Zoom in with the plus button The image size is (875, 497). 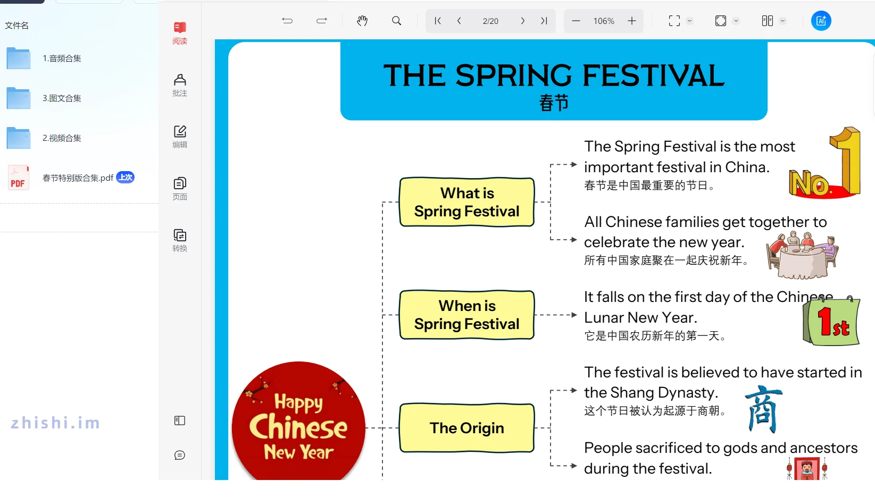click(632, 21)
